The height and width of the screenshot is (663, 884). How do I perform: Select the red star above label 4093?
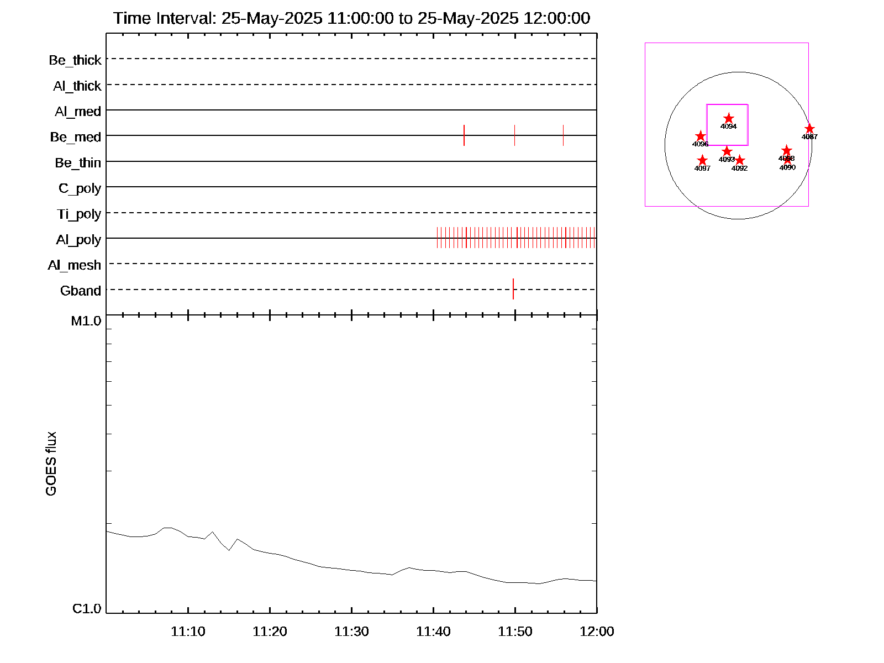(x=727, y=151)
